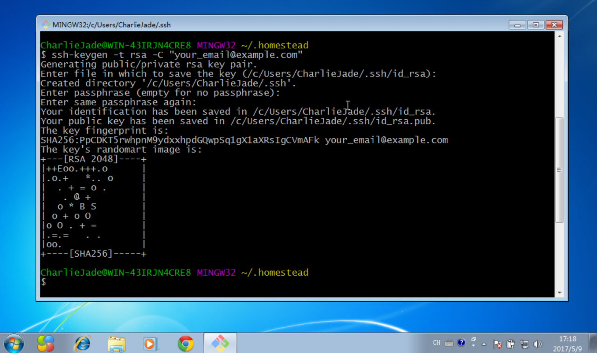Screen dimensions: 597x353
Task: Close the MINGW32 terminal window
Action: coord(554,25)
